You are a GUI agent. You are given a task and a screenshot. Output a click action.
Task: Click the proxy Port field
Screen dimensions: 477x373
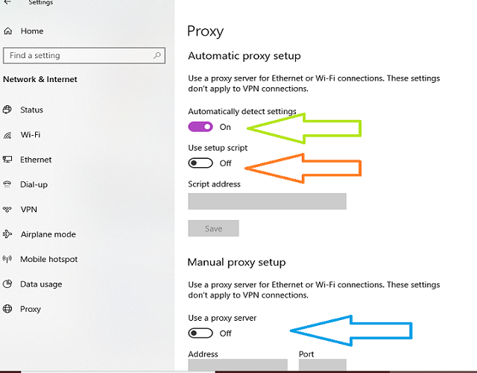click(x=323, y=365)
